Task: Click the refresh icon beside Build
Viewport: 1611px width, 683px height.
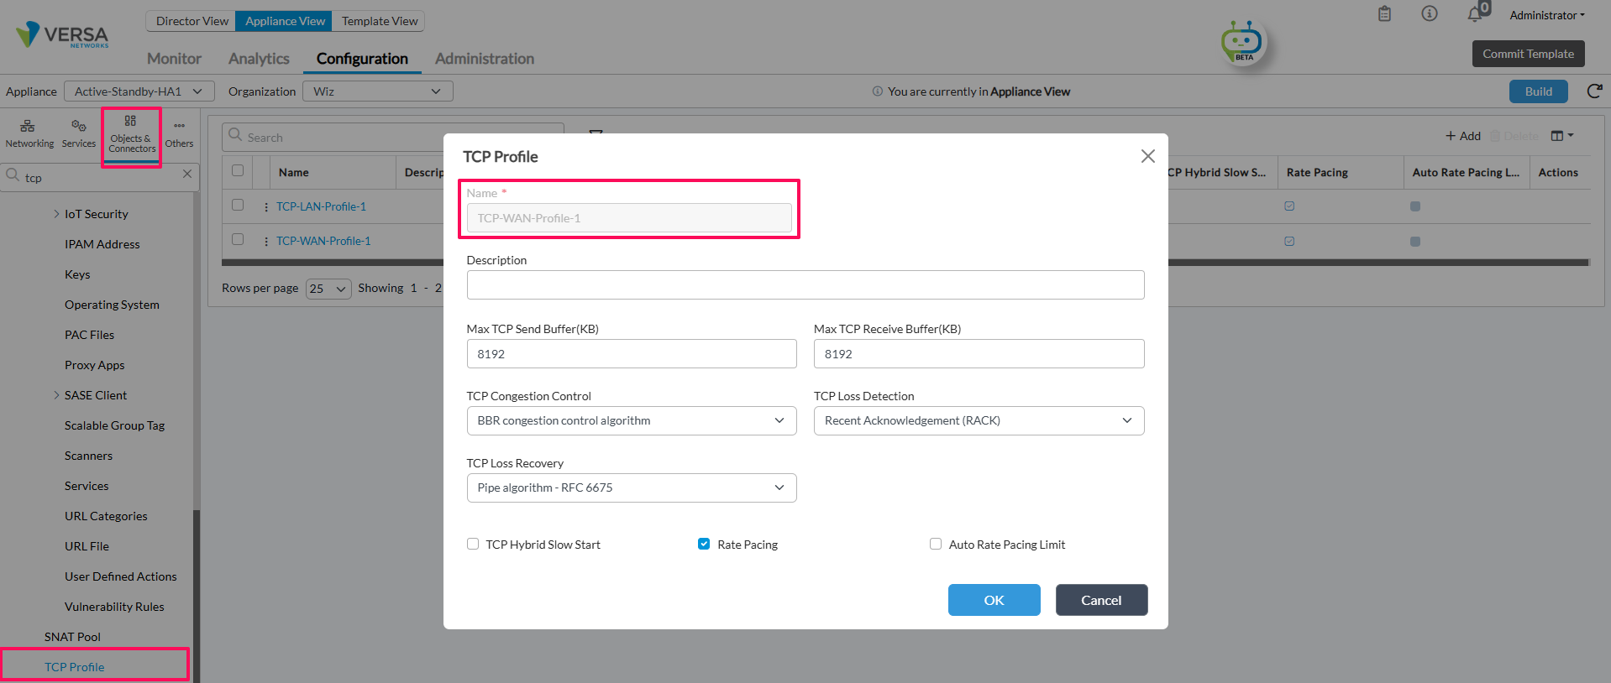Action: [1594, 91]
